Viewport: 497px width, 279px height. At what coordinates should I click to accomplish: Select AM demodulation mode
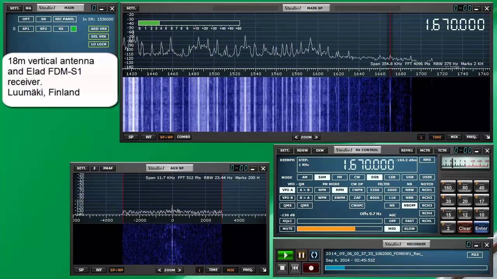[x=305, y=177]
